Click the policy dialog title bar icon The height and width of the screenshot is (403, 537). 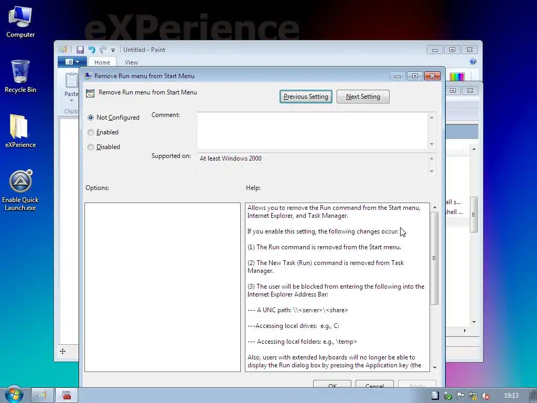[x=88, y=76]
